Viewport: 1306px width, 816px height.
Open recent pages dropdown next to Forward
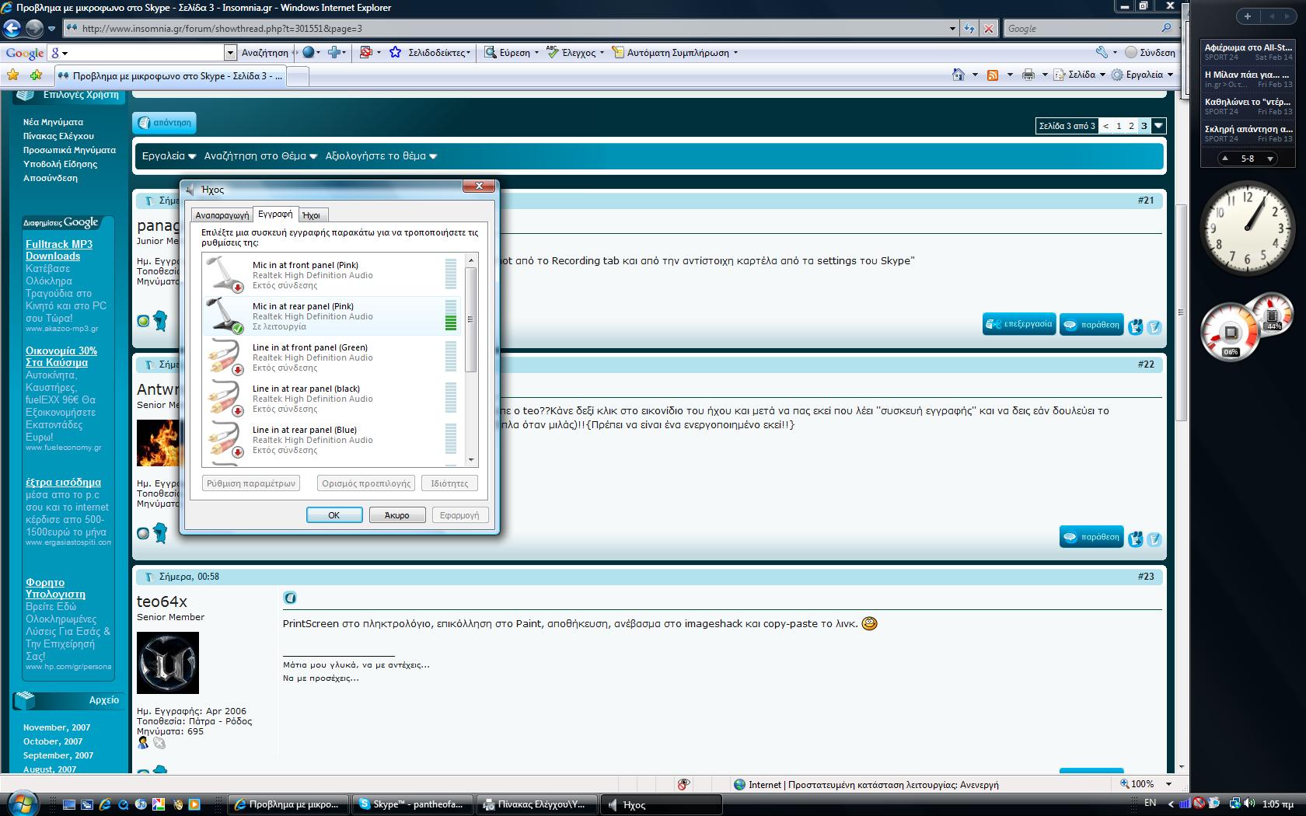(x=51, y=29)
